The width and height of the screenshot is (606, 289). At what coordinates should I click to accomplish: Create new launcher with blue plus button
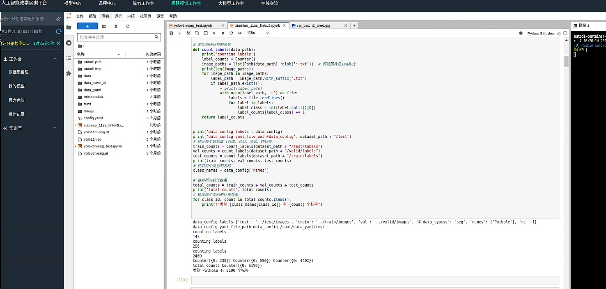pyautogui.click(x=87, y=26)
